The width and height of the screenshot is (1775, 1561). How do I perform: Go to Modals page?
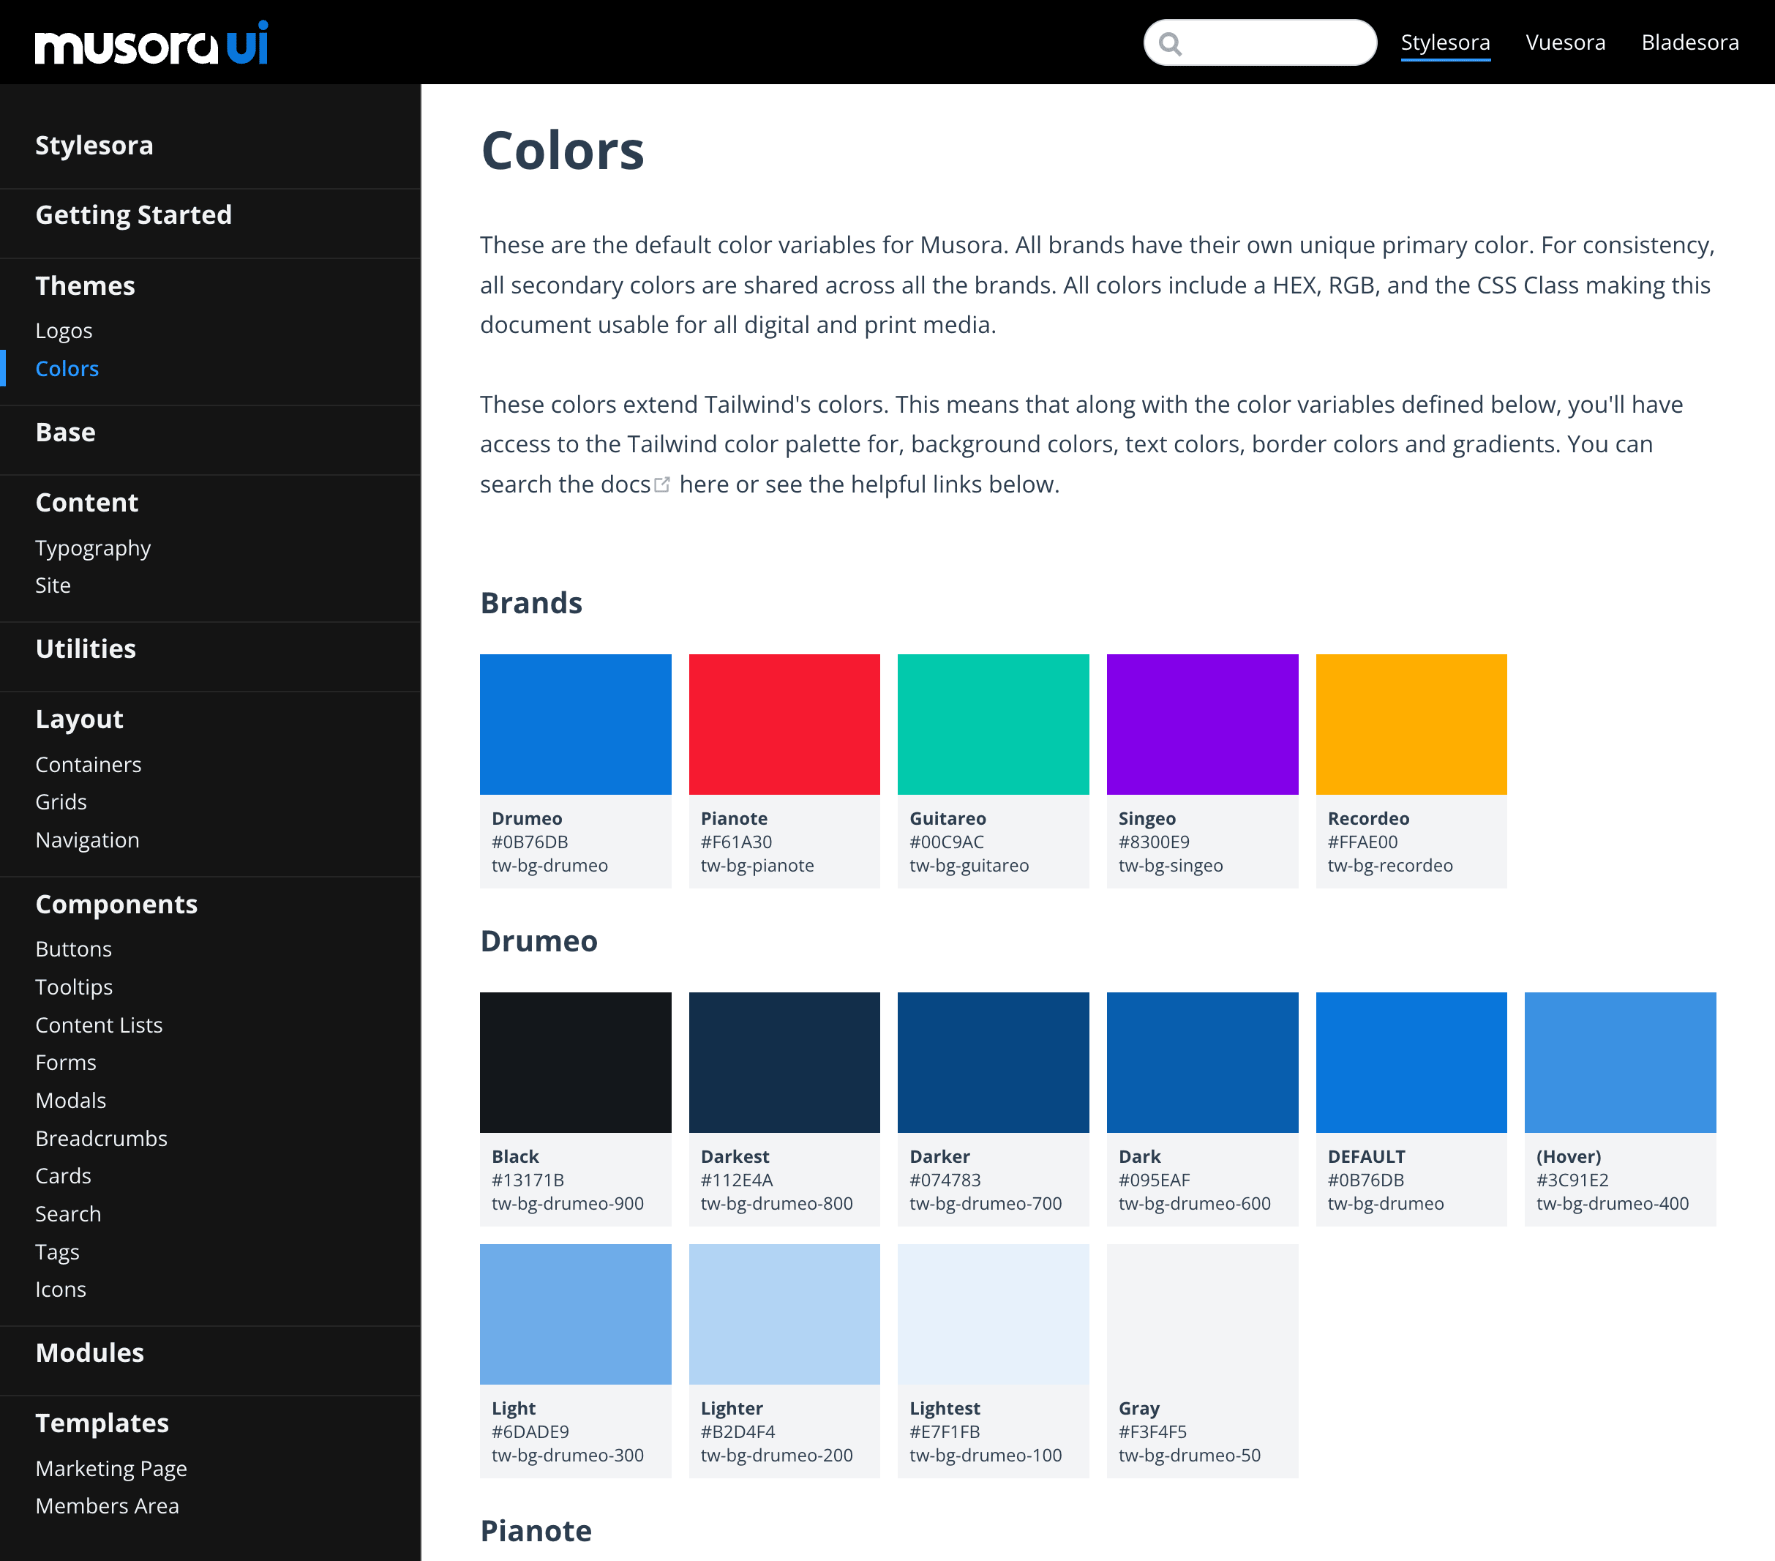70,1101
